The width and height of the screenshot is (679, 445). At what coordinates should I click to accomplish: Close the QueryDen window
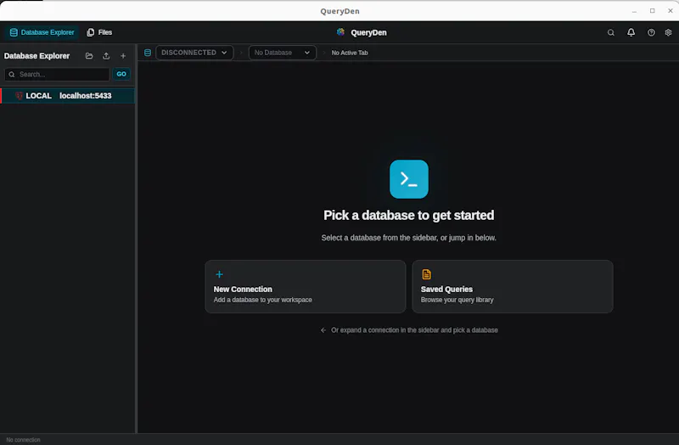click(x=670, y=11)
